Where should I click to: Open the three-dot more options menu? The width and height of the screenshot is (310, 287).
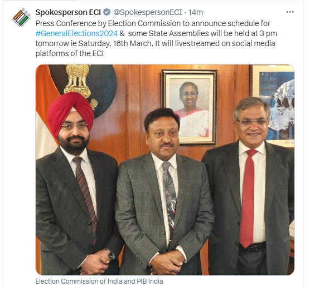pyautogui.click(x=290, y=12)
